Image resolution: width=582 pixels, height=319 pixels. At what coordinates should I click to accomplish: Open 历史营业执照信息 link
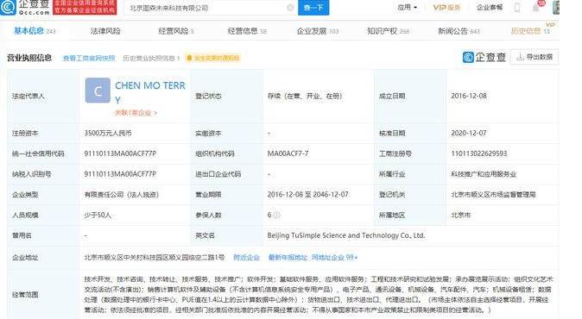pyautogui.click(x=151, y=58)
